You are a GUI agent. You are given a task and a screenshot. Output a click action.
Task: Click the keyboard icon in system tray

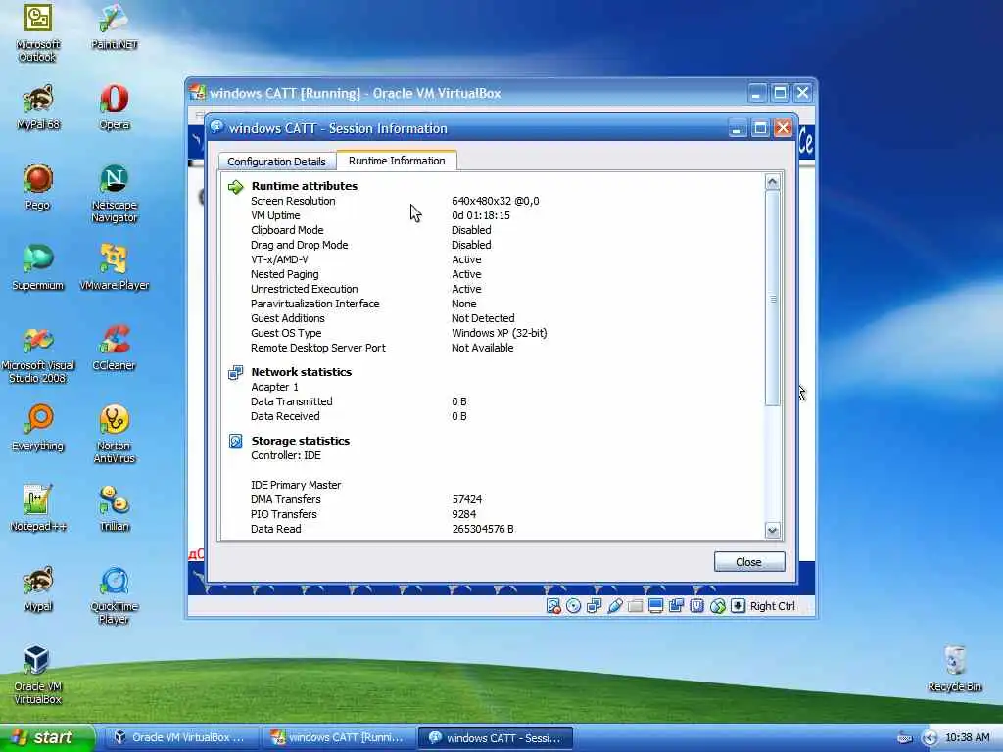(904, 738)
